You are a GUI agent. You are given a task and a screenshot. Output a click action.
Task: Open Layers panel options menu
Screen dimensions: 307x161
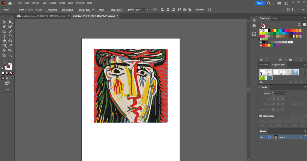305,131
